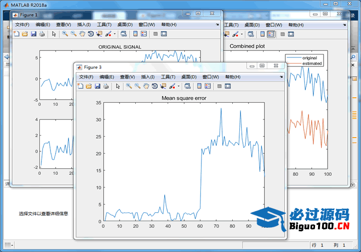Select Edit Plot arrow in Figure 3
This screenshot has height=252, width=361.
pos(118,86)
